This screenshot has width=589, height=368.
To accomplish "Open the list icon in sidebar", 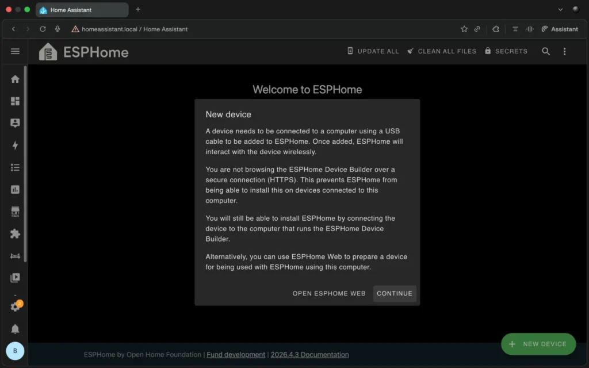I will (15, 167).
